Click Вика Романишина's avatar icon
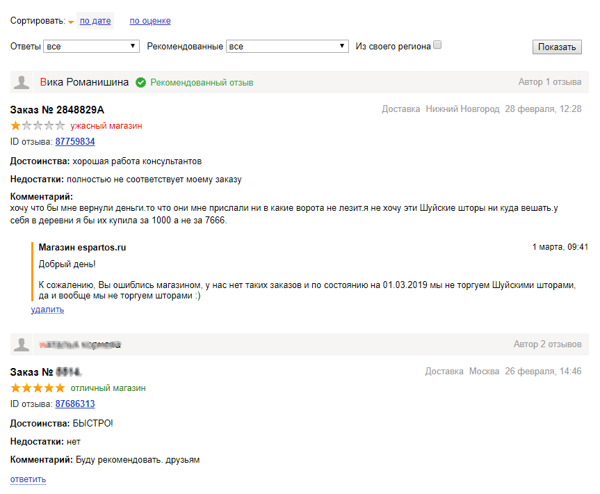The image size is (600, 494). coord(22,82)
